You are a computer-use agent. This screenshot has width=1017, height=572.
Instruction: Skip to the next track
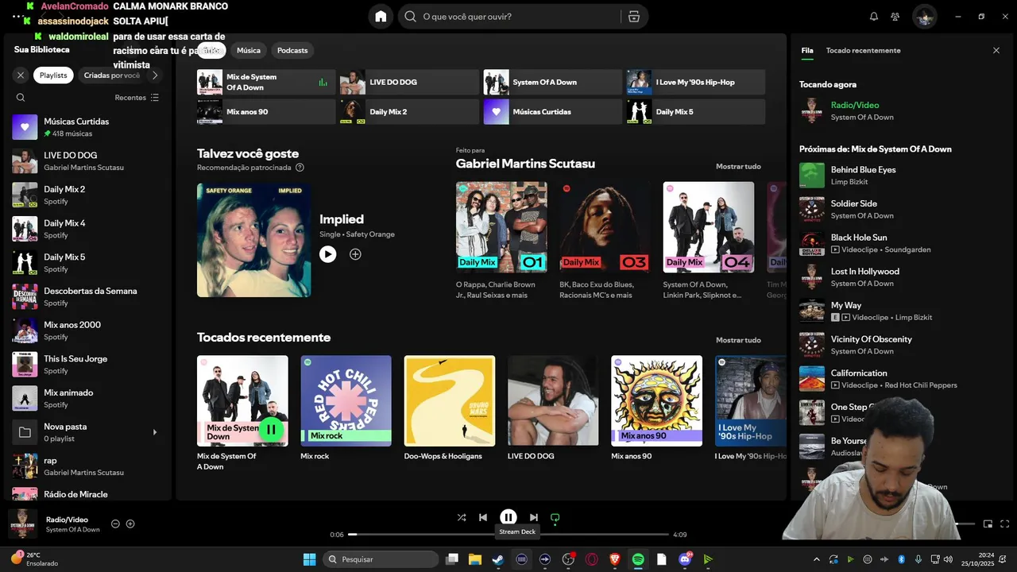[534, 517]
